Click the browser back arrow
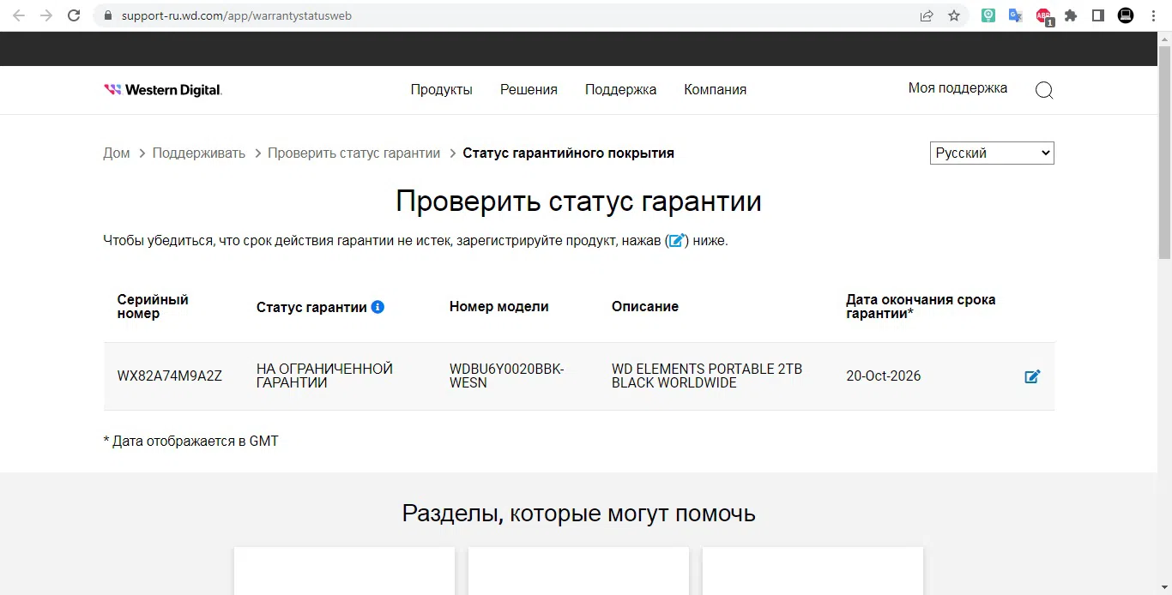The image size is (1172, 595). click(x=19, y=15)
